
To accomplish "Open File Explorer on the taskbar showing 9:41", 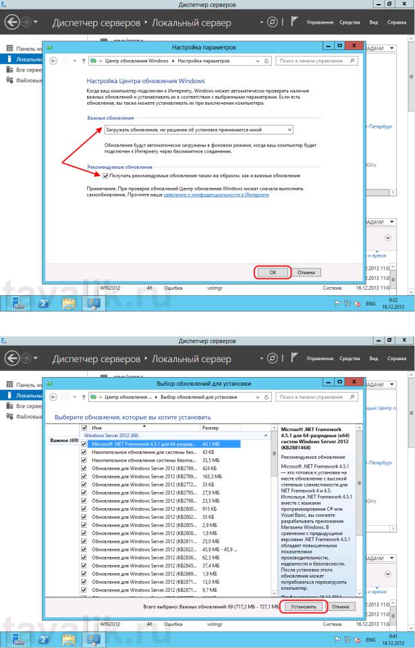I will [69, 640].
